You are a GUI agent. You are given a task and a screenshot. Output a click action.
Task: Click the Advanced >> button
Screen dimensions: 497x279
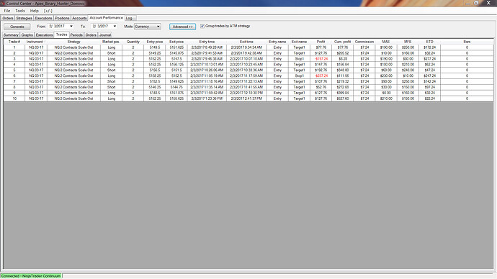[x=182, y=27]
